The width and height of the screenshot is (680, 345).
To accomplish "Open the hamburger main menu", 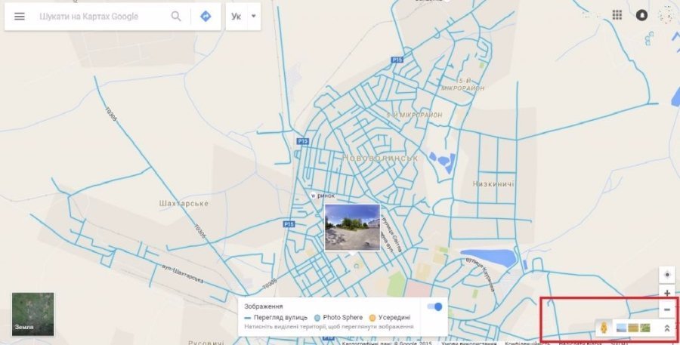I will coord(20,17).
